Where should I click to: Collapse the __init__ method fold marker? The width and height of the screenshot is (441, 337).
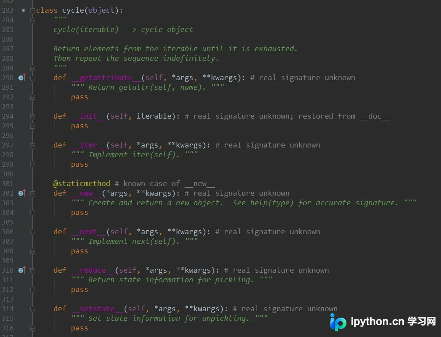click(x=32, y=116)
